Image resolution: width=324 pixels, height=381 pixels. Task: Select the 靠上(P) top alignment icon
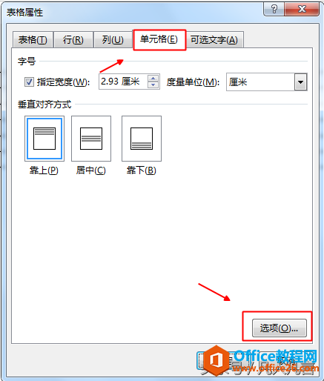(44, 139)
